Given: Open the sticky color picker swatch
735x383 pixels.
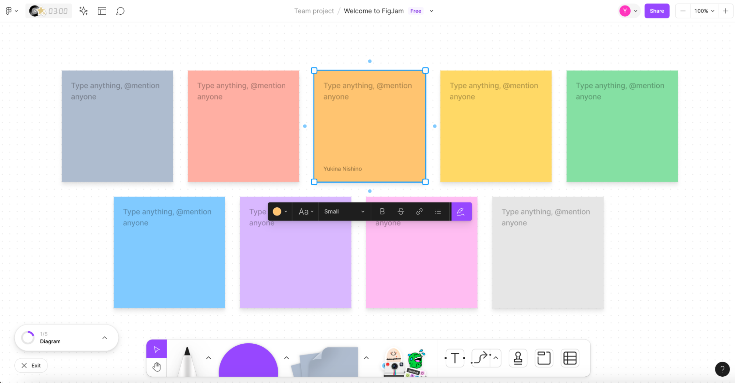Looking at the screenshot, I should click(280, 211).
